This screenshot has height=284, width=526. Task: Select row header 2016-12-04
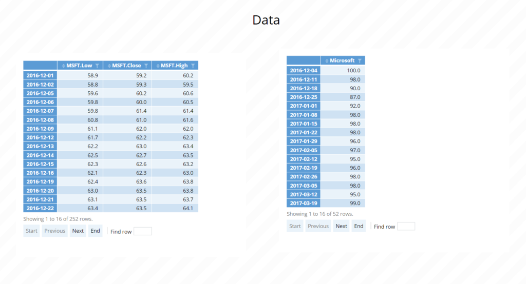[x=303, y=70]
